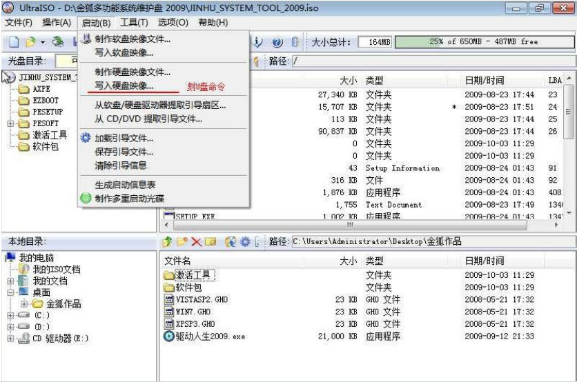
Task: Click the disc path field showing /
Action: 433,61
